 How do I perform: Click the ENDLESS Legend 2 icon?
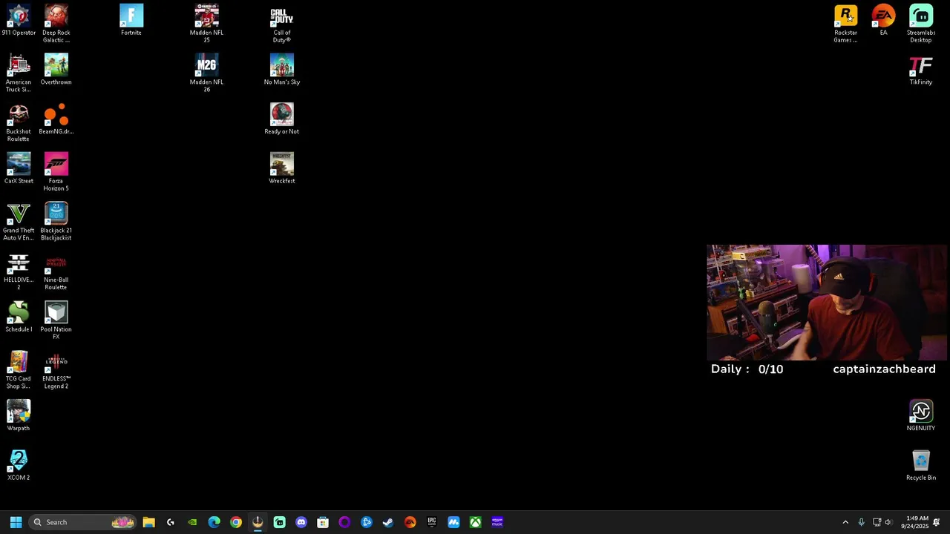click(56, 369)
